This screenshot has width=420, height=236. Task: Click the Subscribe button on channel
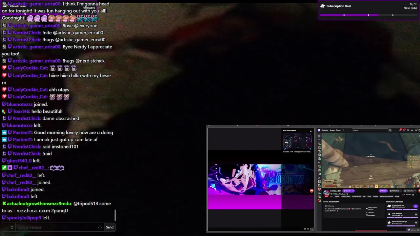(410, 191)
